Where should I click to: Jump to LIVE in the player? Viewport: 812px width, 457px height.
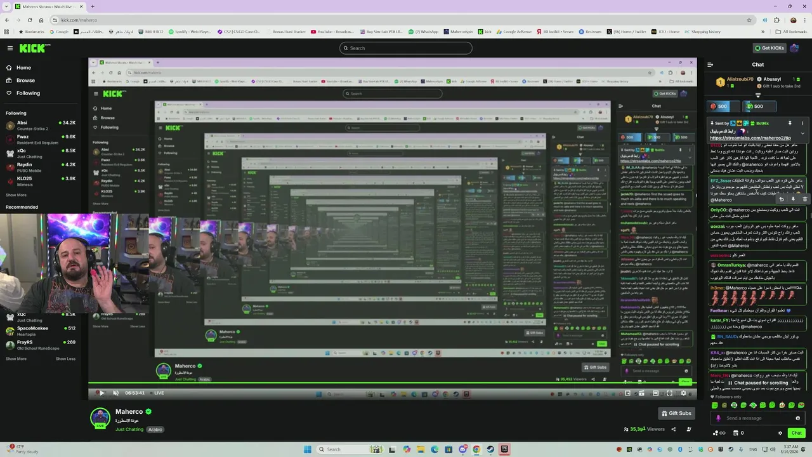(157, 393)
